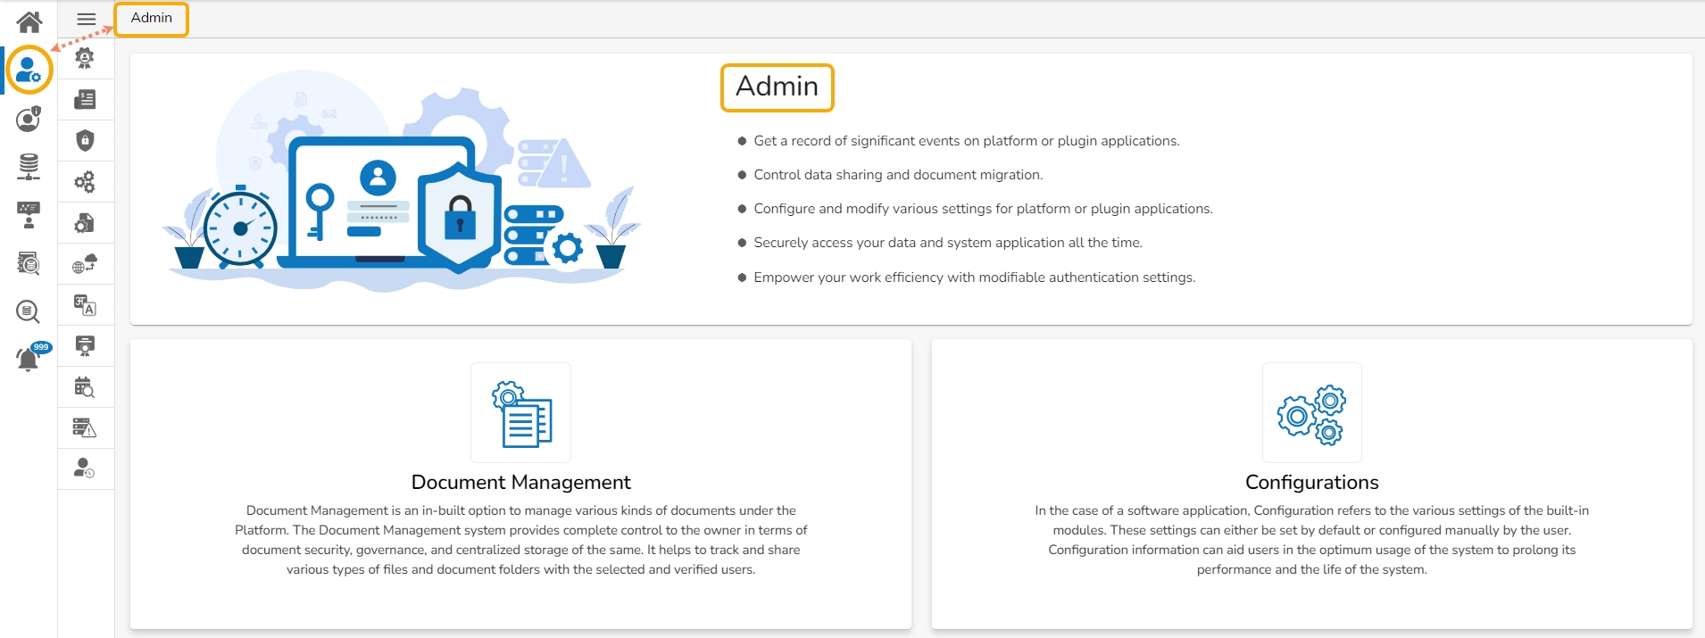Open the language translation icon
The image size is (1705, 638).
[x=85, y=305]
